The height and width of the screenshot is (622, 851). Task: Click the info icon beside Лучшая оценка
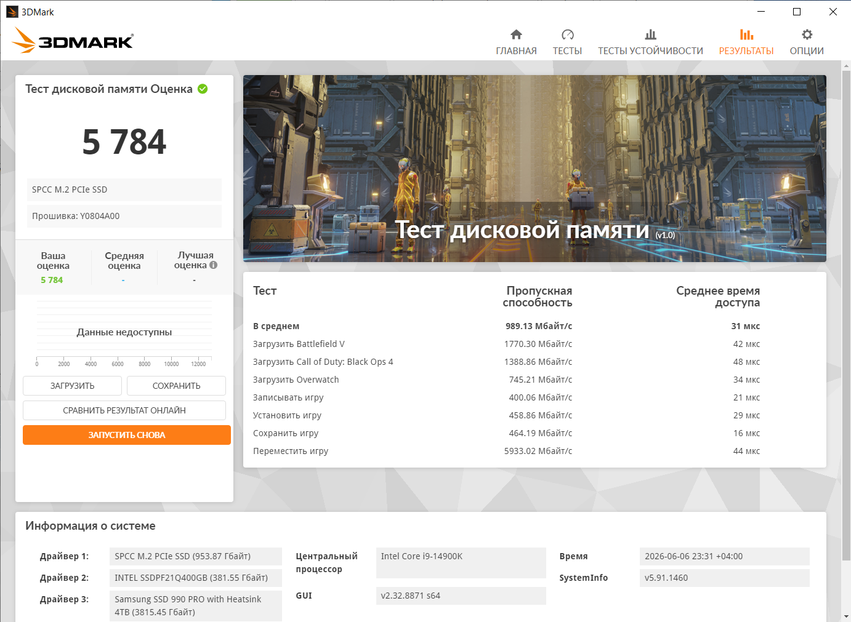213,265
